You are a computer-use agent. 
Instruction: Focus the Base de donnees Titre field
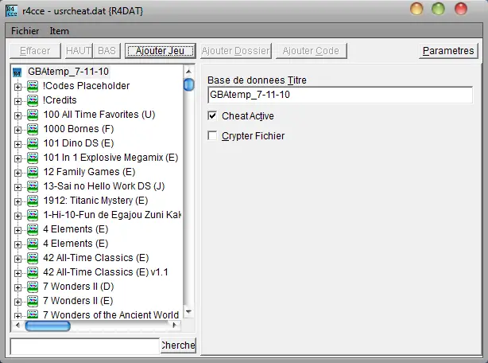340,95
